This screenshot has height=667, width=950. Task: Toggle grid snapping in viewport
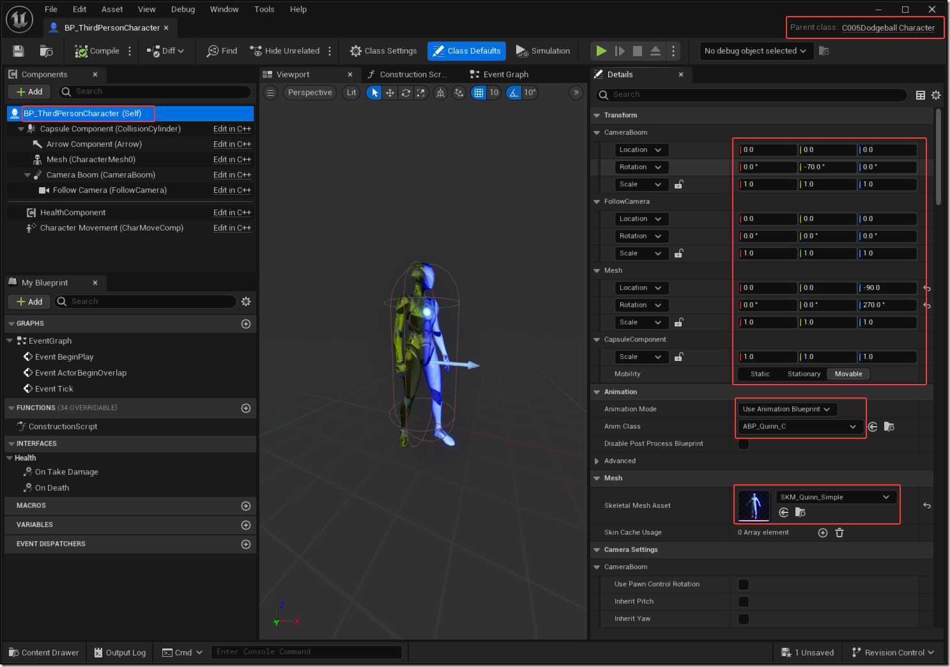(x=479, y=93)
